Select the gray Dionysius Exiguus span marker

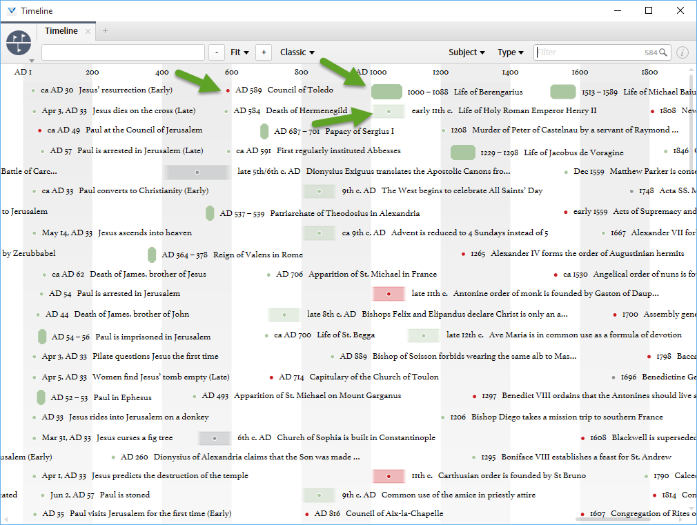click(197, 172)
